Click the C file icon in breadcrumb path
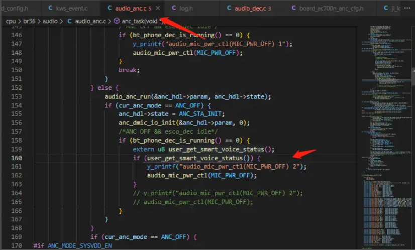The image size is (415, 250). click(x=69, y=21)
